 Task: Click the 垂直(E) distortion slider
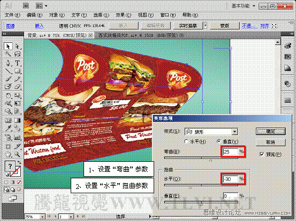[x=201, y=202]
